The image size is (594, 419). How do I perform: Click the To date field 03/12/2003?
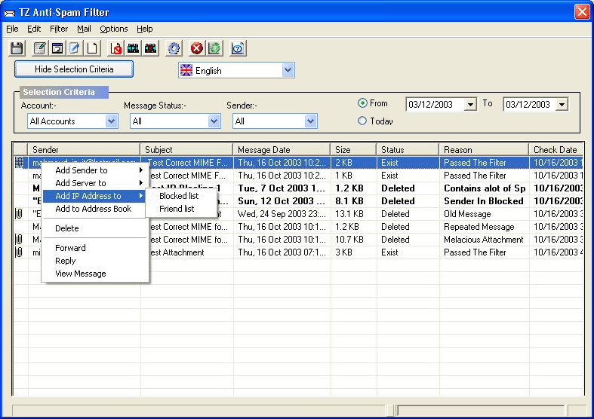tap(530, 104)
